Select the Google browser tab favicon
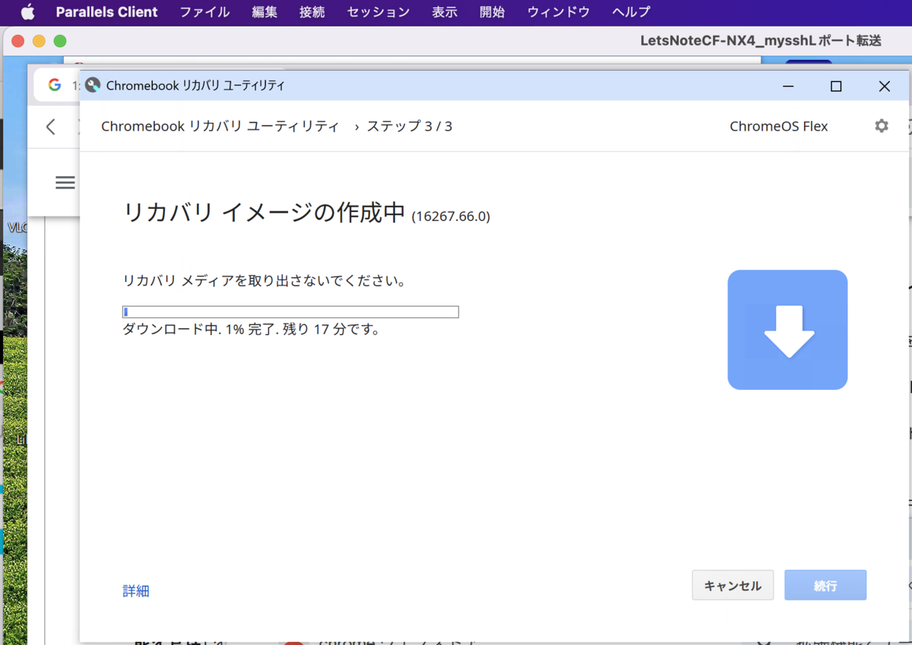The width and height of the screenshot is (912, 645). click(x=55, y=85)
